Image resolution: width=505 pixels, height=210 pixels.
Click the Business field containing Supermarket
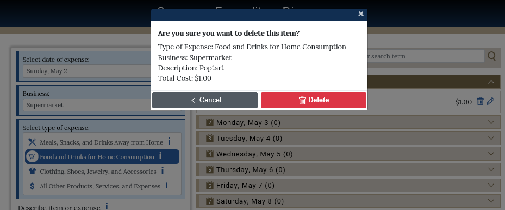[88, 105]
